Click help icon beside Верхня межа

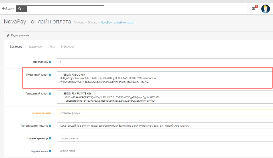[x=50, y=151]
